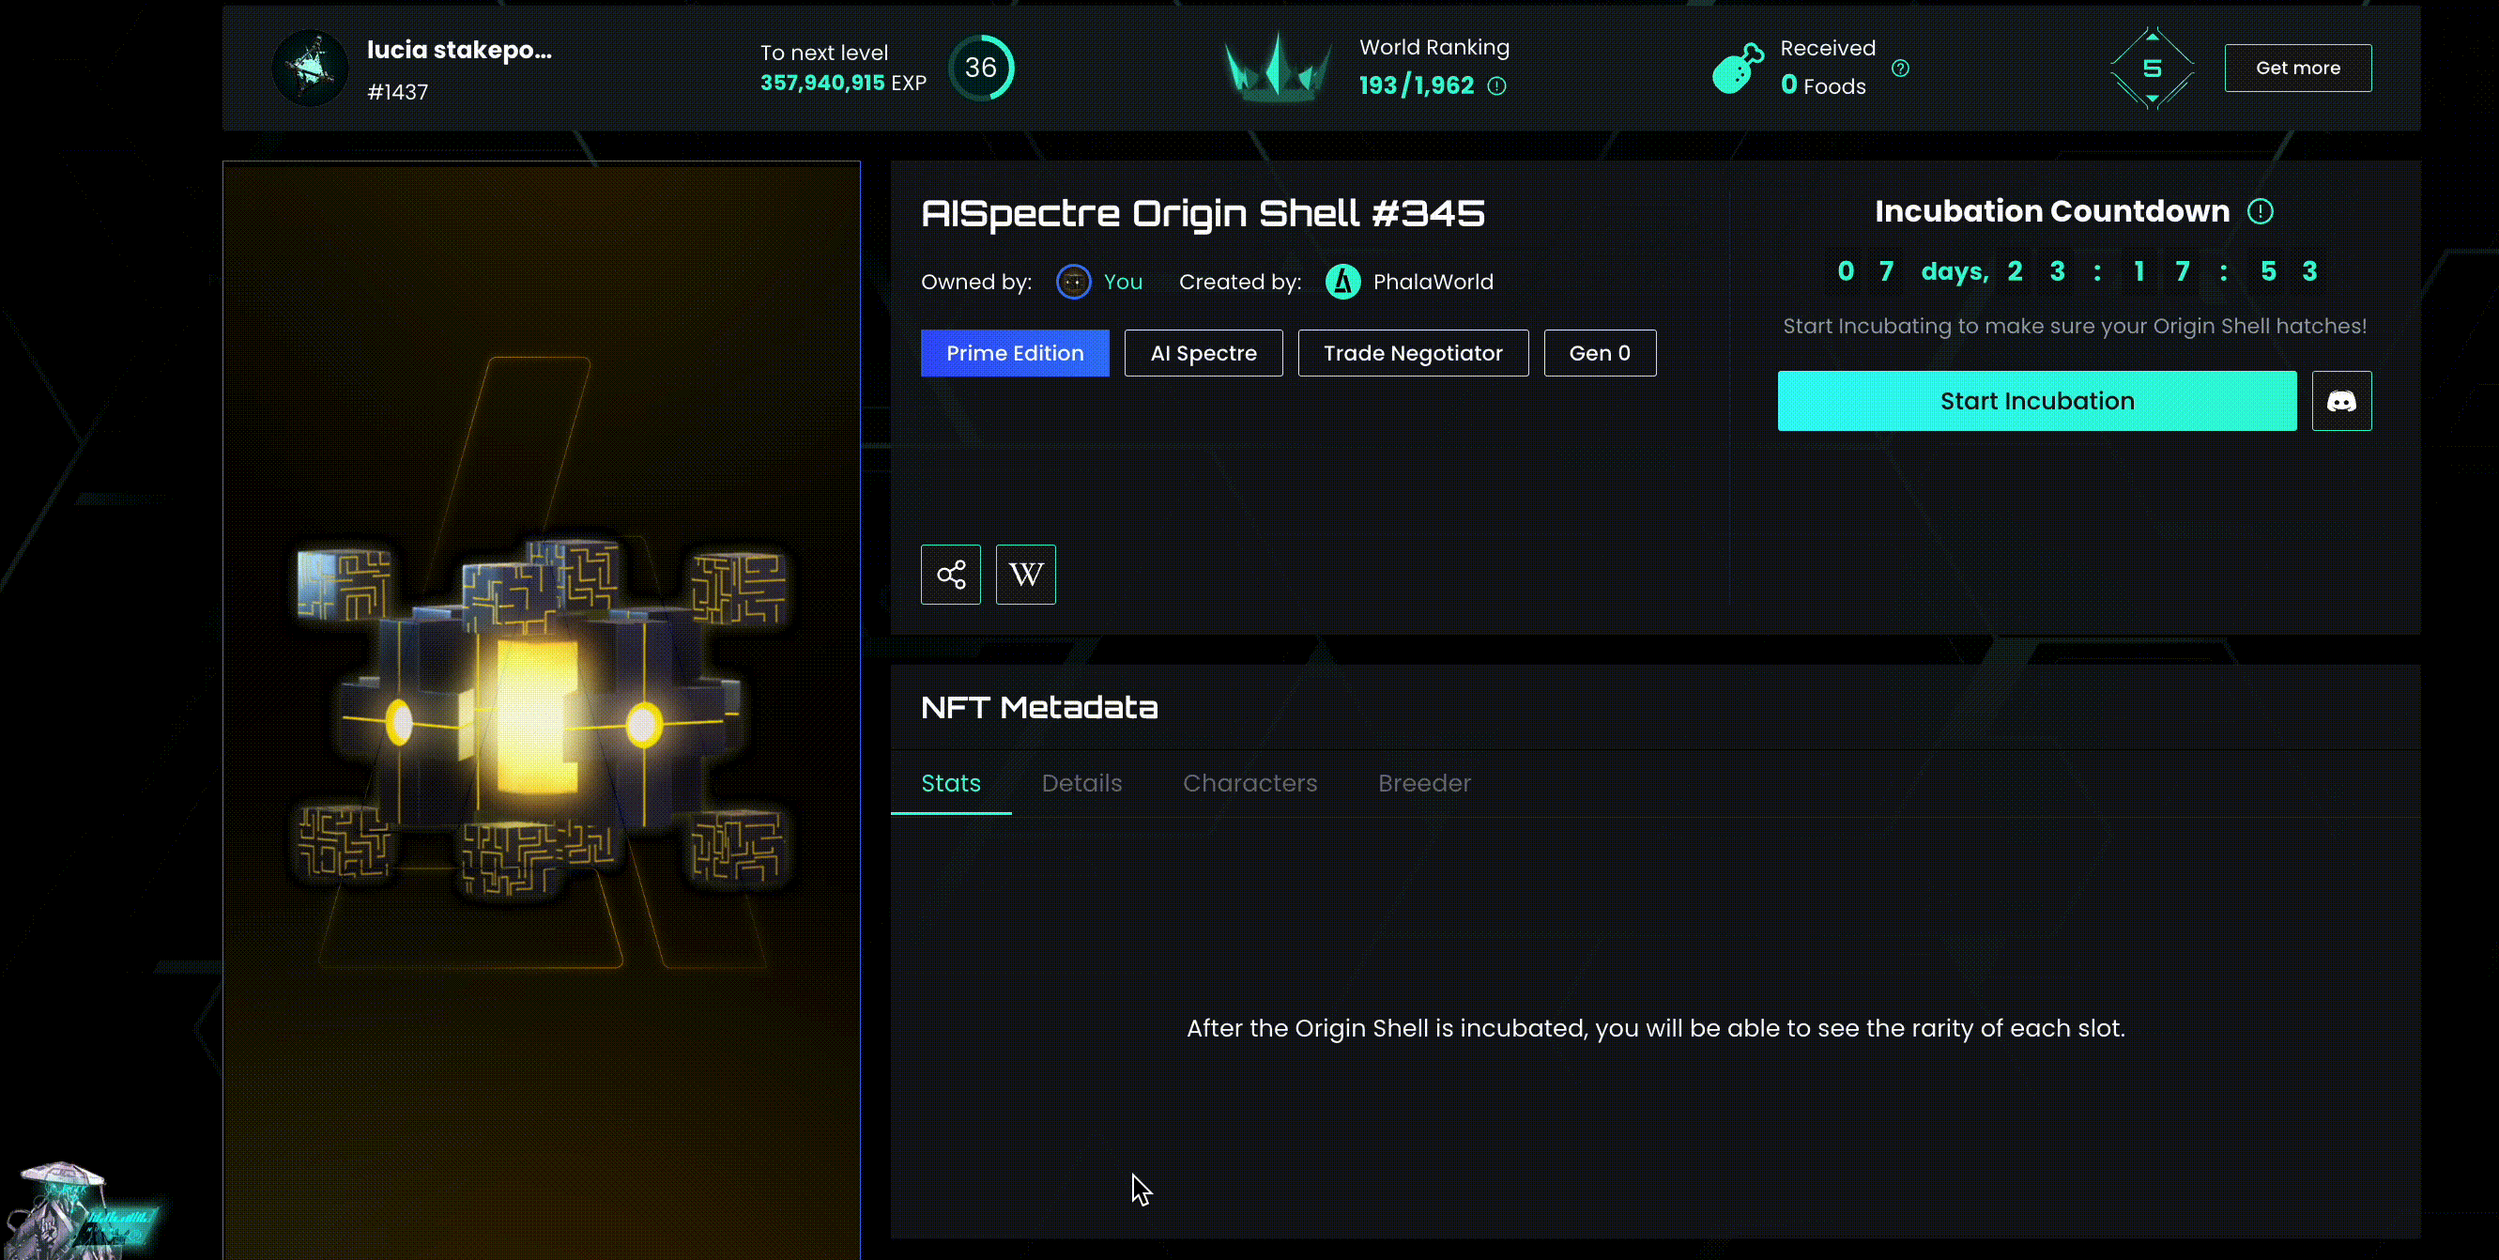Switch to the Details tab
The image size is (2499, 1260).
pyautogui.click(x=1081, y=783)
